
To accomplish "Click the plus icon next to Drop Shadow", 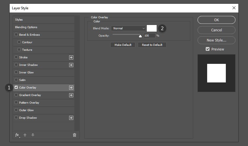I will click(71, 118).
